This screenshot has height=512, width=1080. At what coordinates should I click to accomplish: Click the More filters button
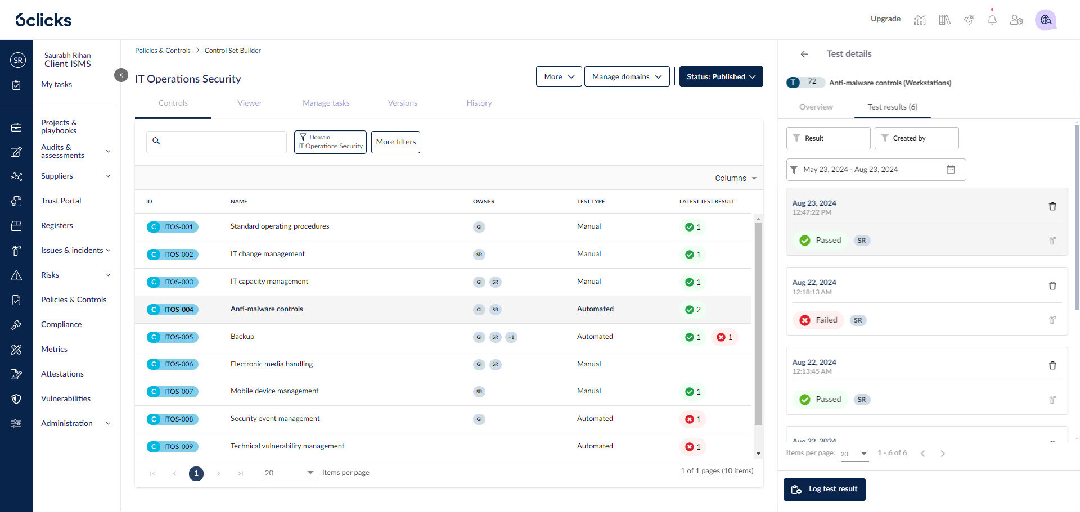tap(395, 142)
